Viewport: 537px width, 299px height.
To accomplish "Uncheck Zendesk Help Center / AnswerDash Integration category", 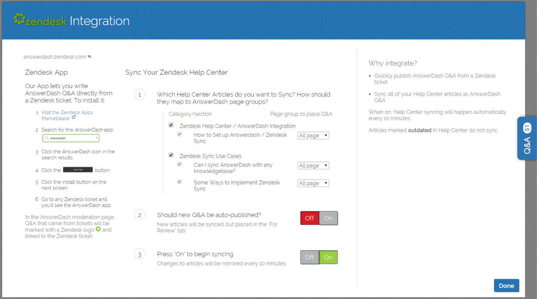I will [171, 125].
